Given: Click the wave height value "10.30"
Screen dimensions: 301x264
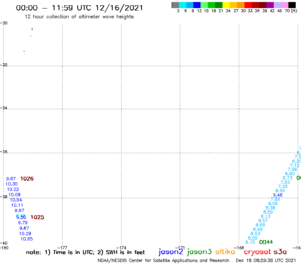Looking at the screenshot, I should point(12,184).
